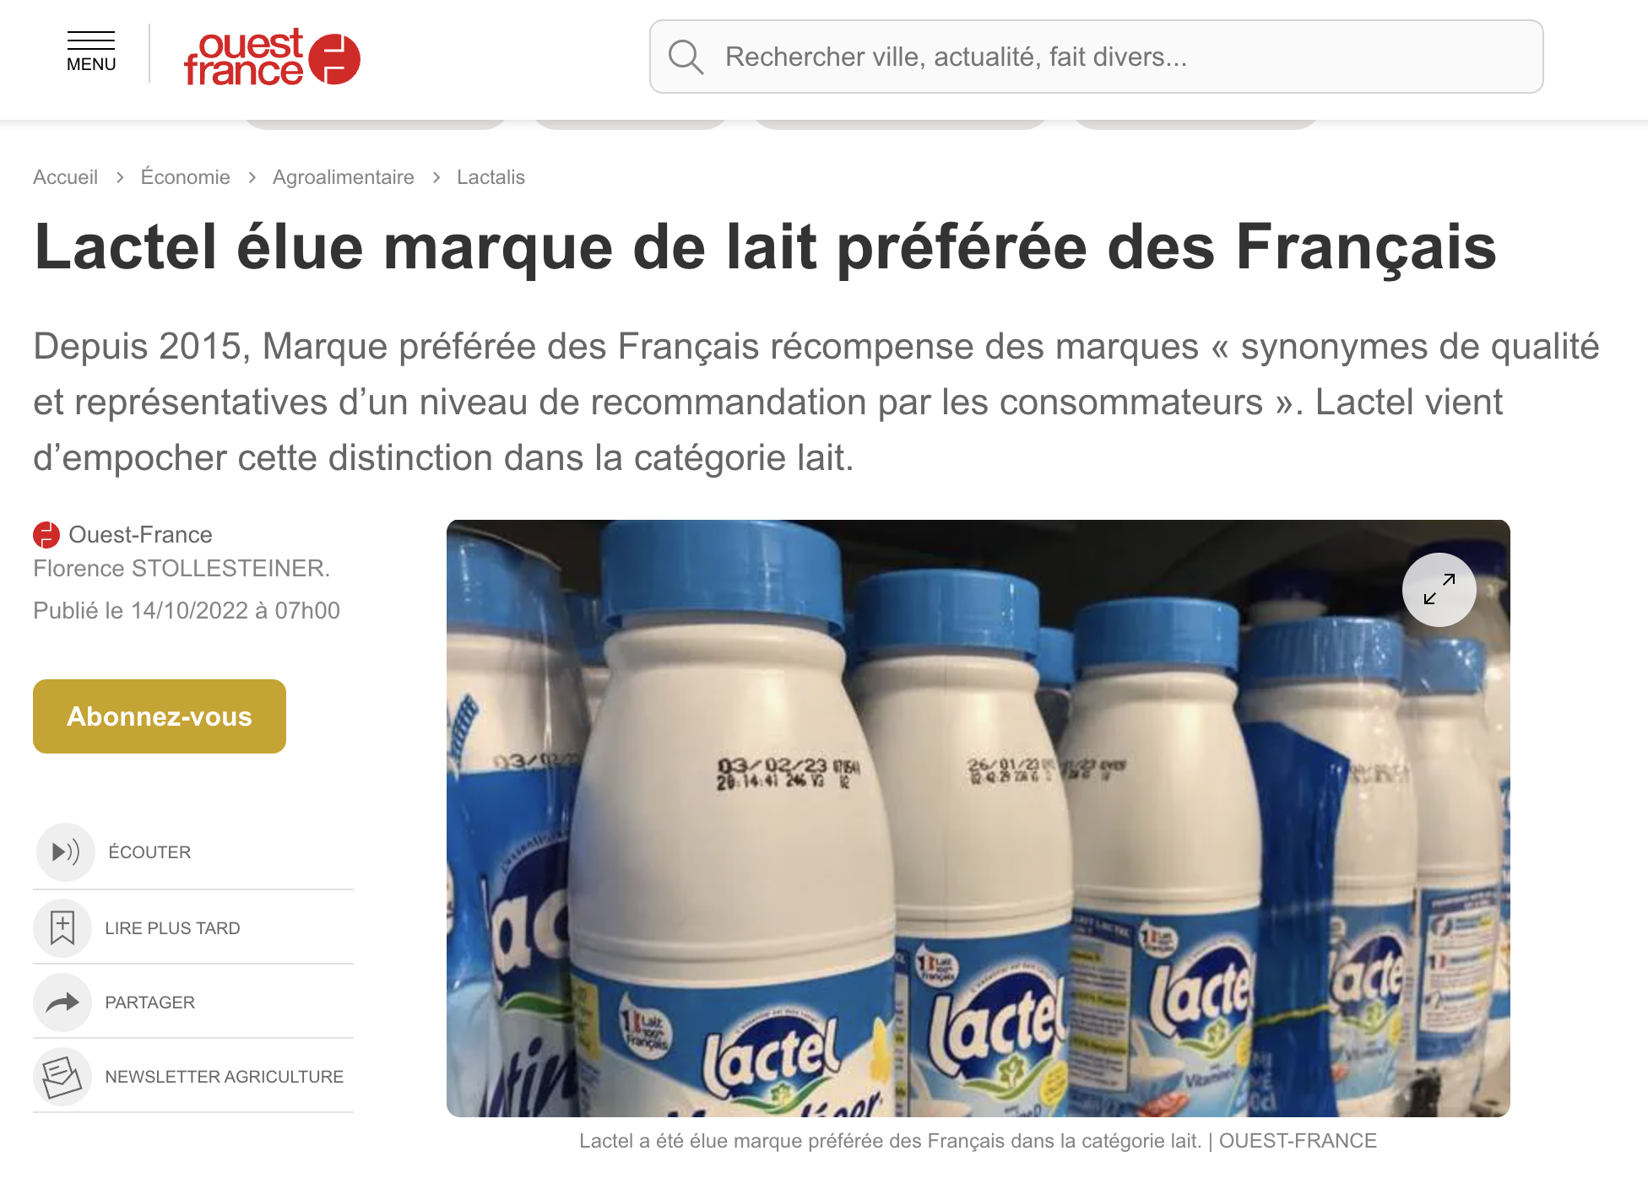
Task: Click the Ouest-France logo
Action: [x=272, y=57]
